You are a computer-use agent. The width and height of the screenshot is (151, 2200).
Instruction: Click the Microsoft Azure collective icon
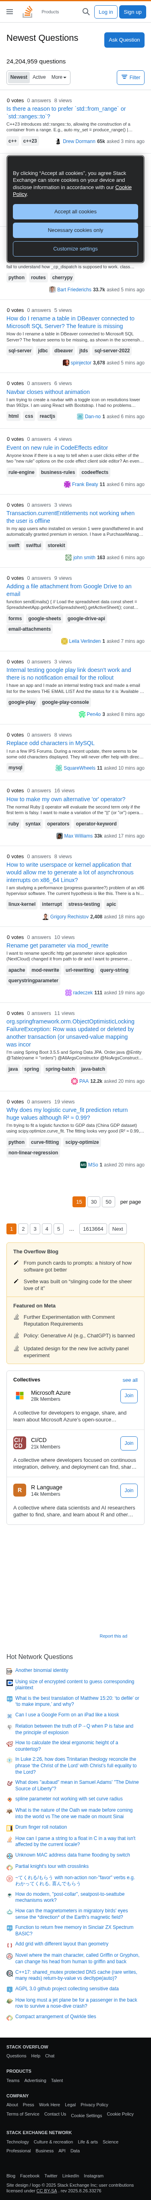tap(20, 1395)
